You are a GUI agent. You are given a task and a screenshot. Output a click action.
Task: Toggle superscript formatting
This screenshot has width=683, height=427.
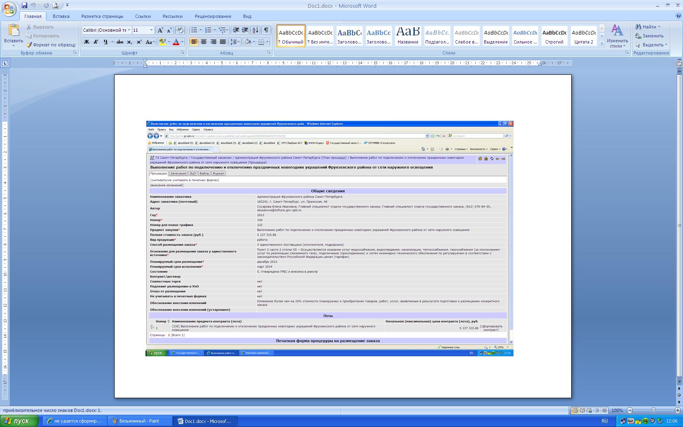(139, 42)
